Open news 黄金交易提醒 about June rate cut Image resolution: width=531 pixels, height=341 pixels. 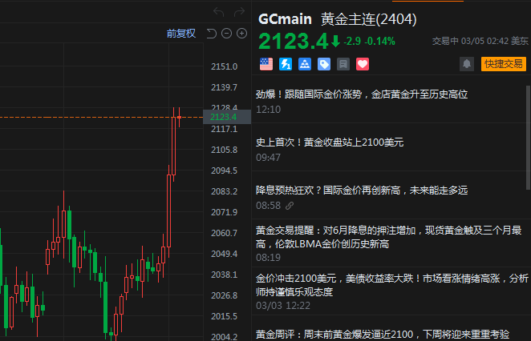[x=388, y=237]
